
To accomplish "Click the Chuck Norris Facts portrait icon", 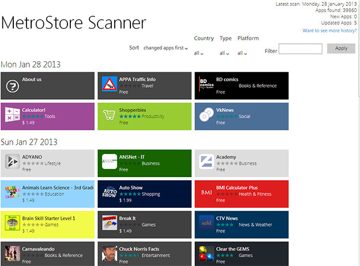I will point(110,253).
